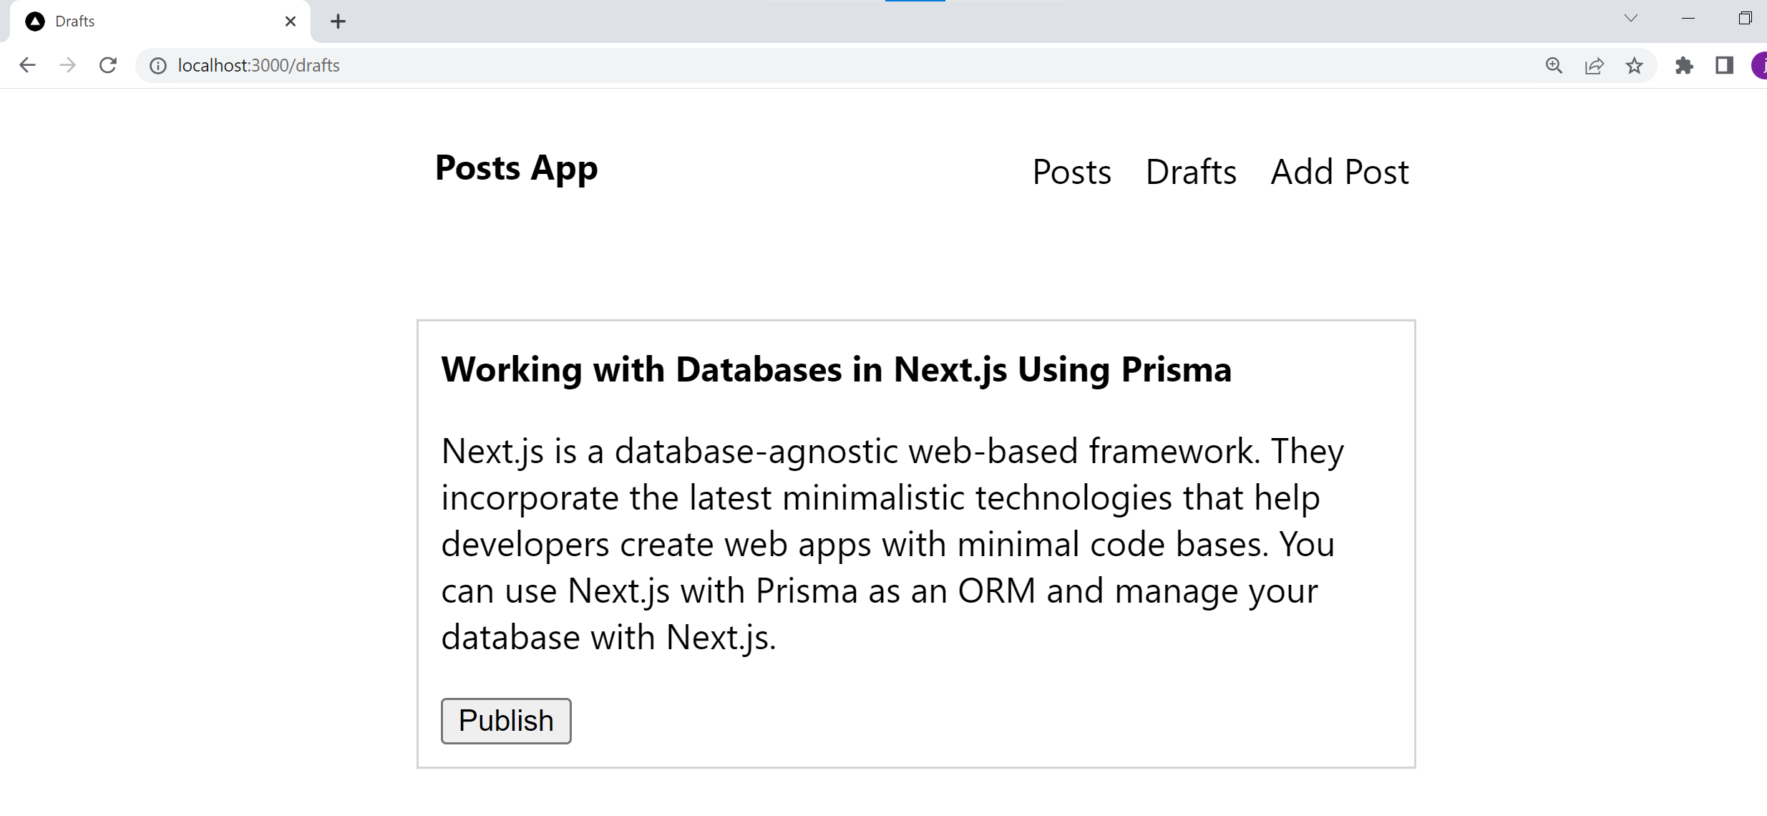Share this page via share icon
The image size is (1767, 816).
tap(1594, 66)
